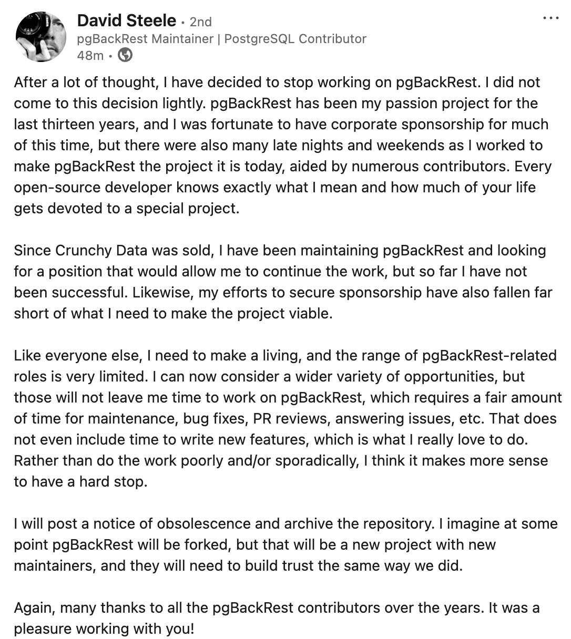Screen dimensions: 571x639
Task: Click the phrase "to have a hard stop"
Action: (x=80, y=482)
